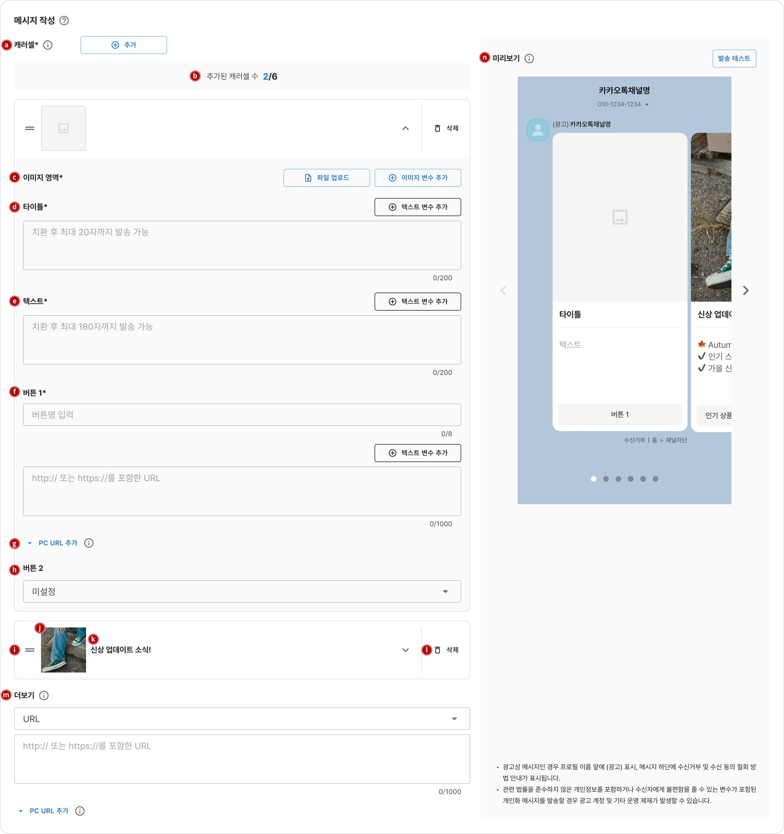
Task: Open the 버튼 2 dropdown set to 미설정
Action: [242, 592]
